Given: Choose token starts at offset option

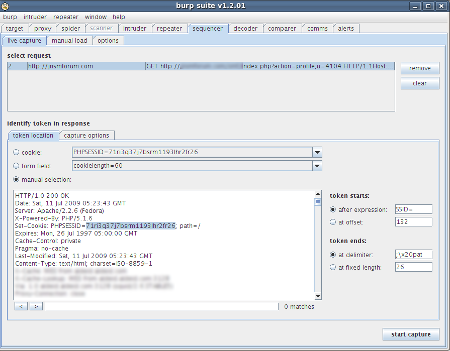Looking at the screenshot, I should [x=333, y=222].
